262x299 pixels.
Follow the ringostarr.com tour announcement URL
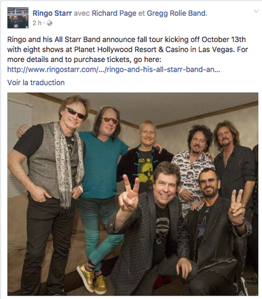click(114, 69)
